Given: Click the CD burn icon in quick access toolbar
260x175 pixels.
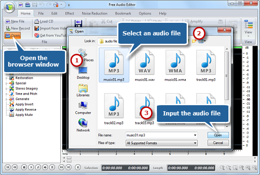Looking at the screenshot, I should coord(56,5).
